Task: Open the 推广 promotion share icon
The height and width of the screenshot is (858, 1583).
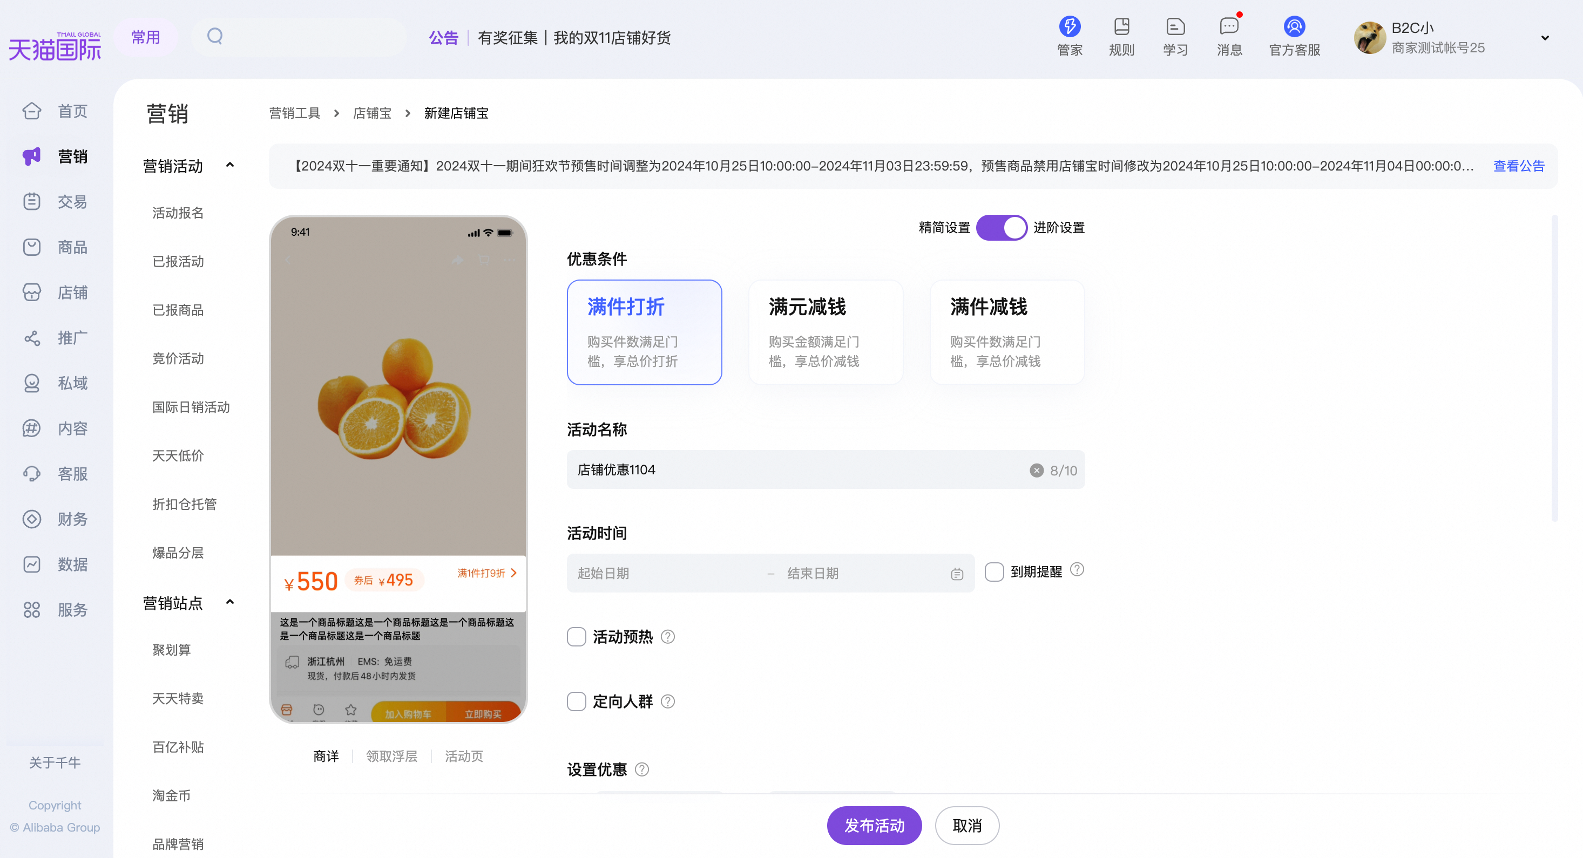Action: pyautogui.click(x=31, y=338)
